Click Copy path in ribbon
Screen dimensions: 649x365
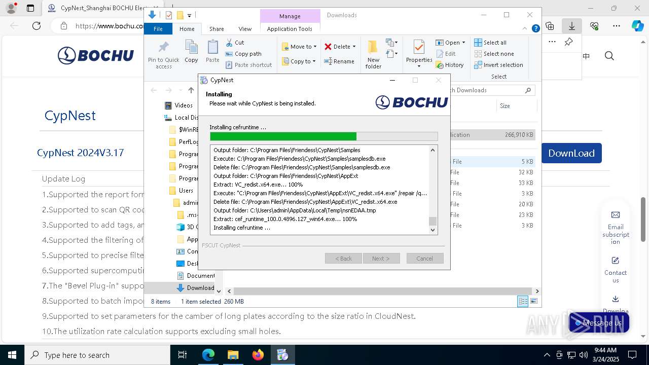243,54
